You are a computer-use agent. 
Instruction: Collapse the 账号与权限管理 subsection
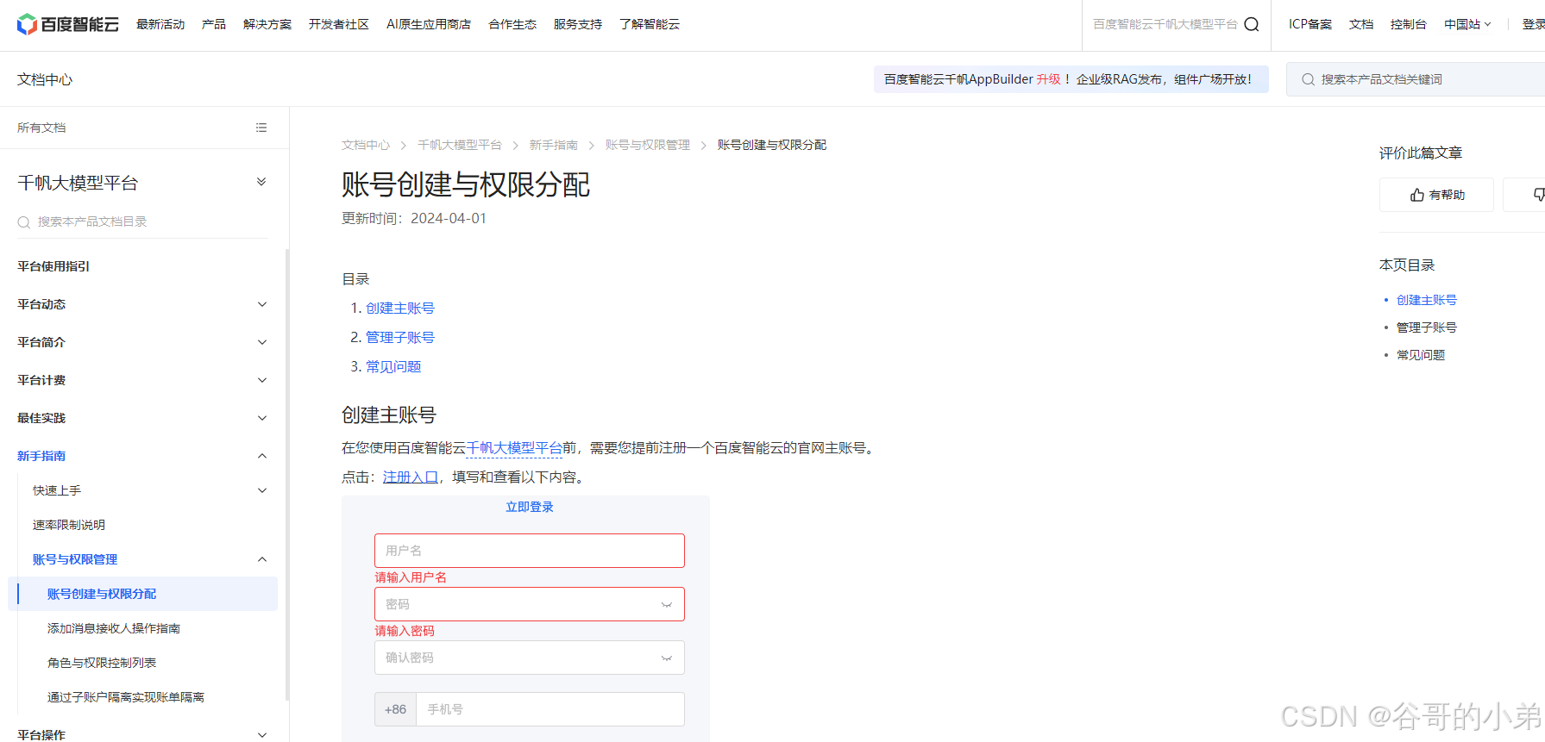point(262,559)
